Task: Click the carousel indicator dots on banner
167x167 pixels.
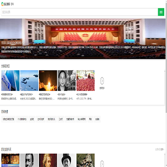Action: click(x=83, y=56)
